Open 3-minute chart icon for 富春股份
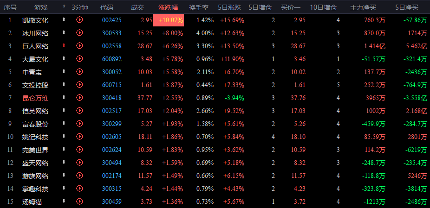The width and height of the screenshot is (430, 208). (79, 123)
